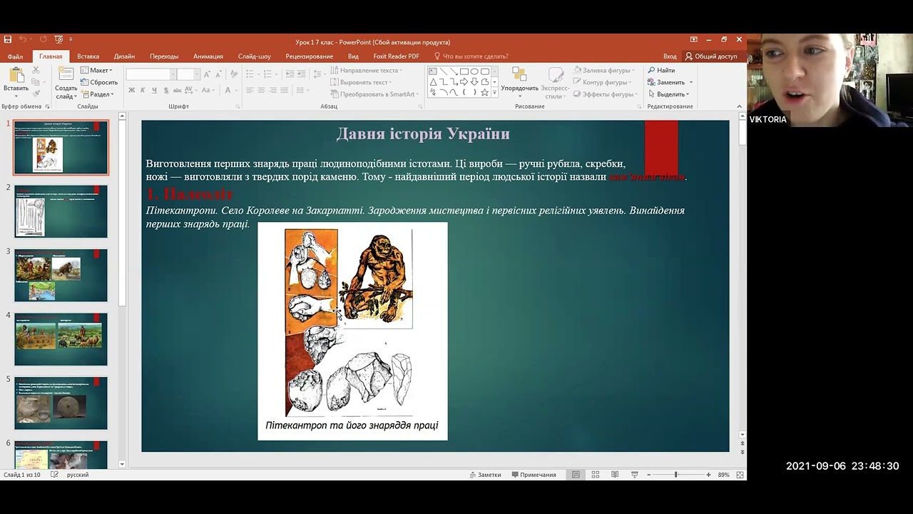The width and height of the screenshot is (913, 514).
Task: Open the font name combo box
Action: pyautogui.click(x=151, y=74)
